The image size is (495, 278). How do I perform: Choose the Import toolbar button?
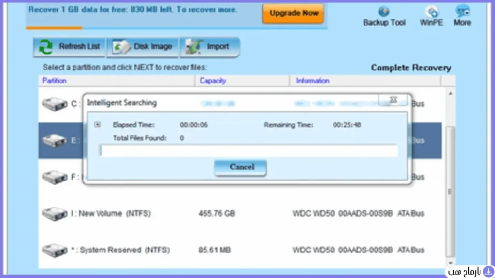[210, 47]
